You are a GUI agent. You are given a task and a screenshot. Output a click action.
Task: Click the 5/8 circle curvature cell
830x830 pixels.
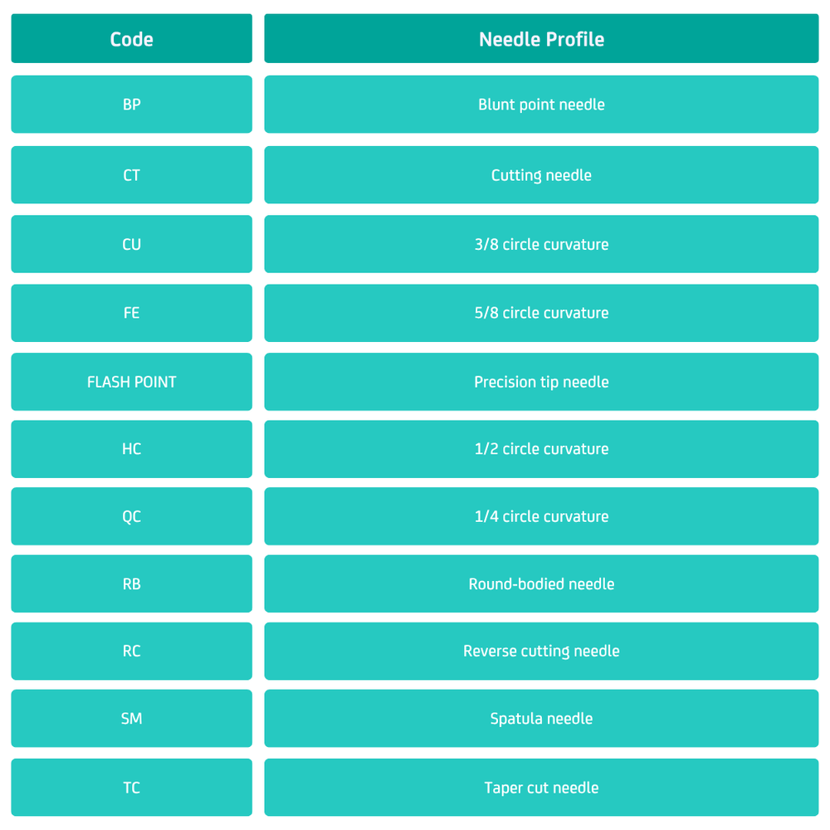pos(541,313)
